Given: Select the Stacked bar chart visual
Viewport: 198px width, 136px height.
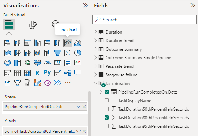Looking at the screenshot, I should coord(7,43).
